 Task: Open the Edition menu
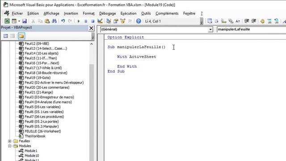33,13
